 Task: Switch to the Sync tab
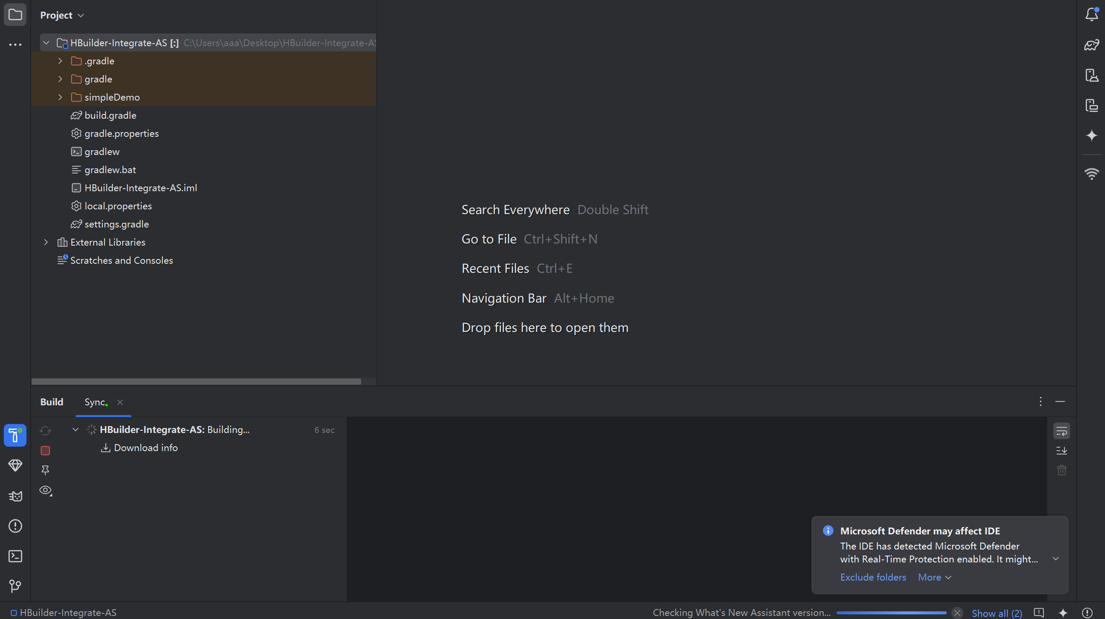[x=95, y=402]
